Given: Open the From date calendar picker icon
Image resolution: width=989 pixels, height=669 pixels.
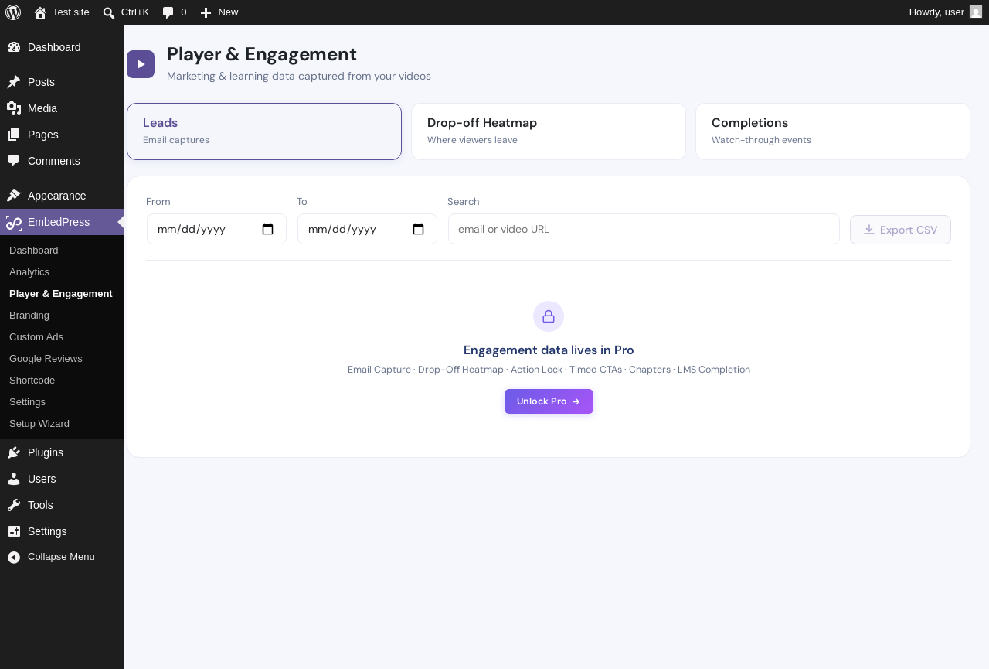Looking at the screenshot, I should coord(268,229).
